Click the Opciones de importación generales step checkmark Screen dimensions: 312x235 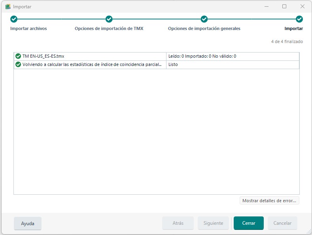[x=204, y=19]
